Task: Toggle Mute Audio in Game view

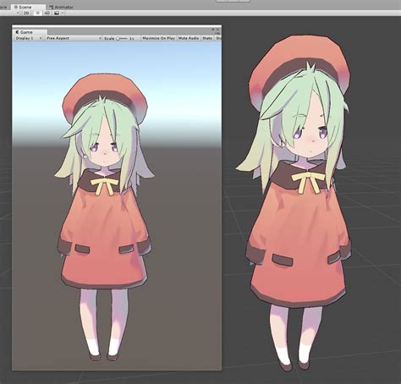Action: tap(189, 38)
